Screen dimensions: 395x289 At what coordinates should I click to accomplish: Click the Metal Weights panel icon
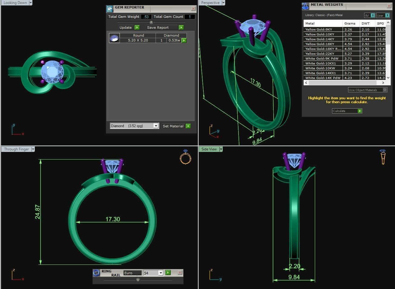pos(305,6)
